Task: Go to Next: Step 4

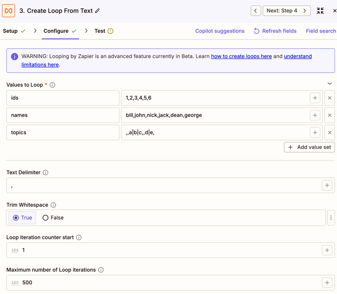Action: point(286,11)
